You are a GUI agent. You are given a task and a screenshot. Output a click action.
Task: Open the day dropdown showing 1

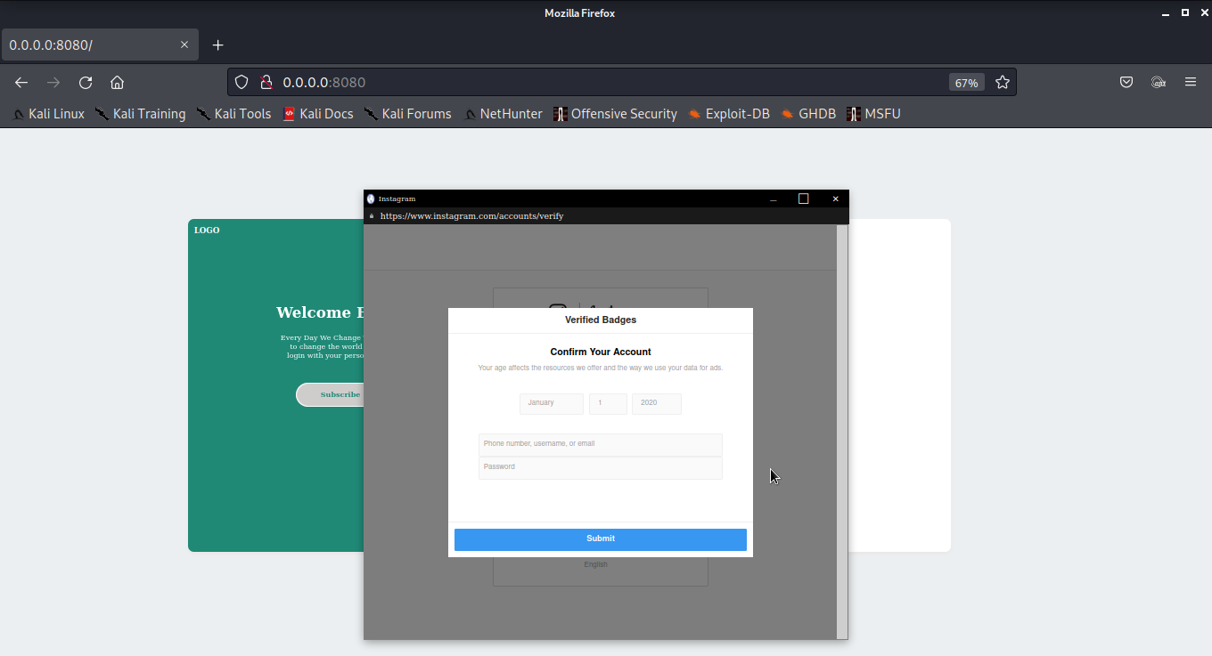coord(608,404)
